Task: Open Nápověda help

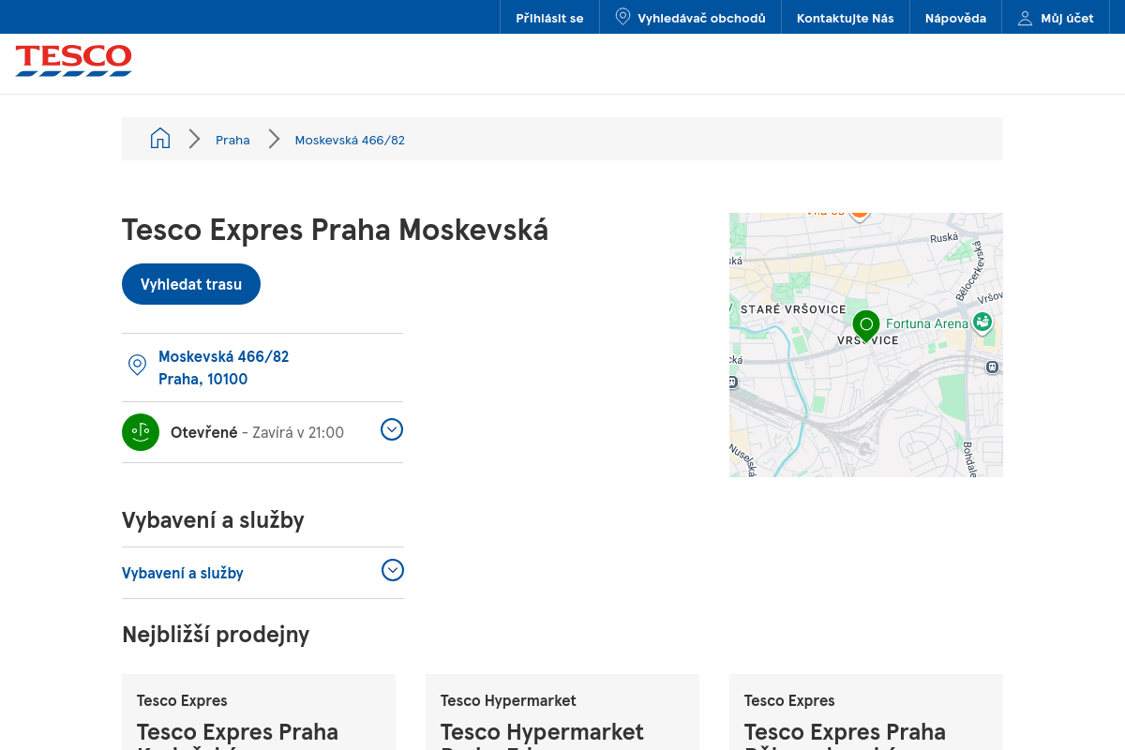Action: click(955, 18)
